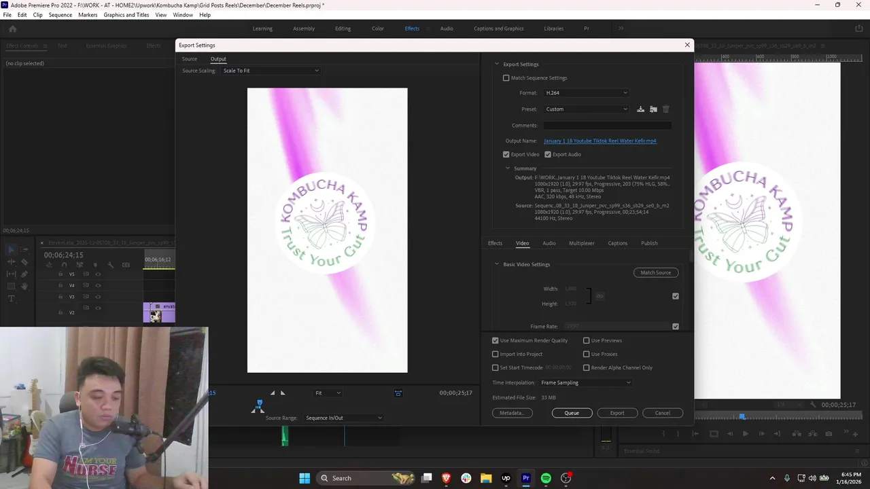The width and height of the screenshot is (870, 489).
Task: Select the Pen tool
Action: [24, 274]
